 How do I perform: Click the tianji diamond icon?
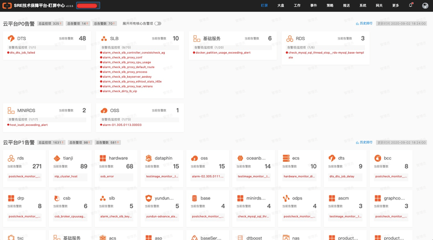tap(57, 158)
